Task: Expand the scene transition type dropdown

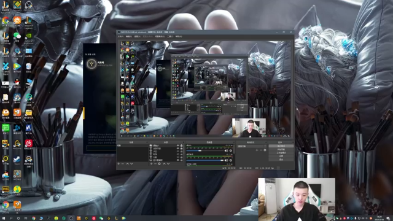Action: (252, 146)
